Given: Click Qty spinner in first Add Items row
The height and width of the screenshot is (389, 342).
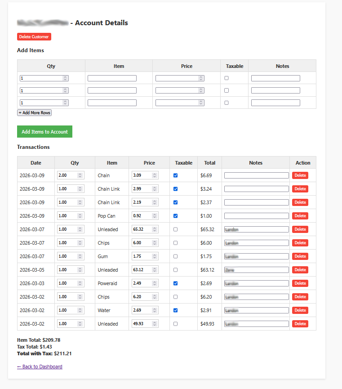Looking at the screenshot, I should [x=65, y=78].
